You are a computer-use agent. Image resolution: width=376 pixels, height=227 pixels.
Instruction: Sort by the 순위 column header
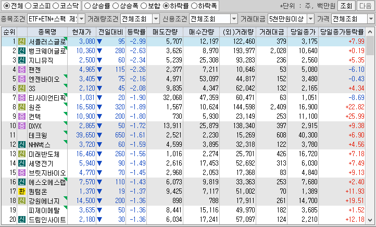(x=9, y=32)
